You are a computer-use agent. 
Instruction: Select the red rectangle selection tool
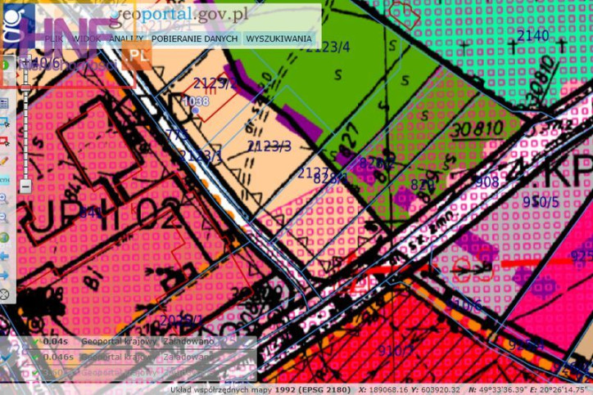click(x=5, y=141)
